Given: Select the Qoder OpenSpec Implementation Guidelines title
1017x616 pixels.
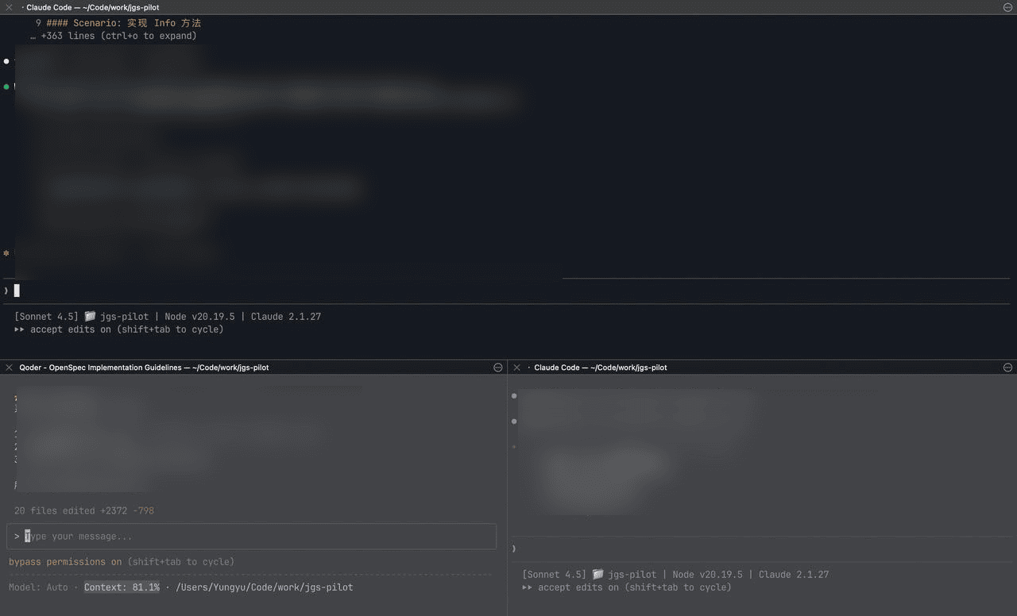Looking at the screenshot, I should (x=144, y=368).
